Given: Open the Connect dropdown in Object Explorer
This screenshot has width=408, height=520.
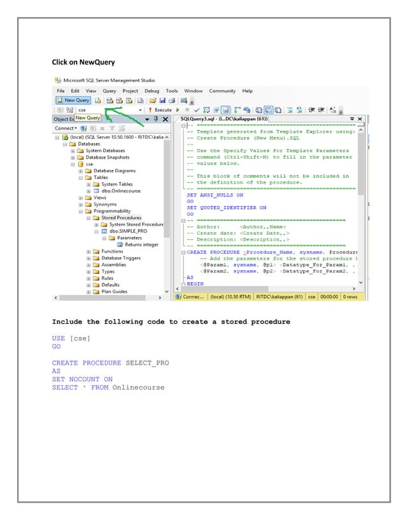Looking at the screenshot, I should 66,129.
